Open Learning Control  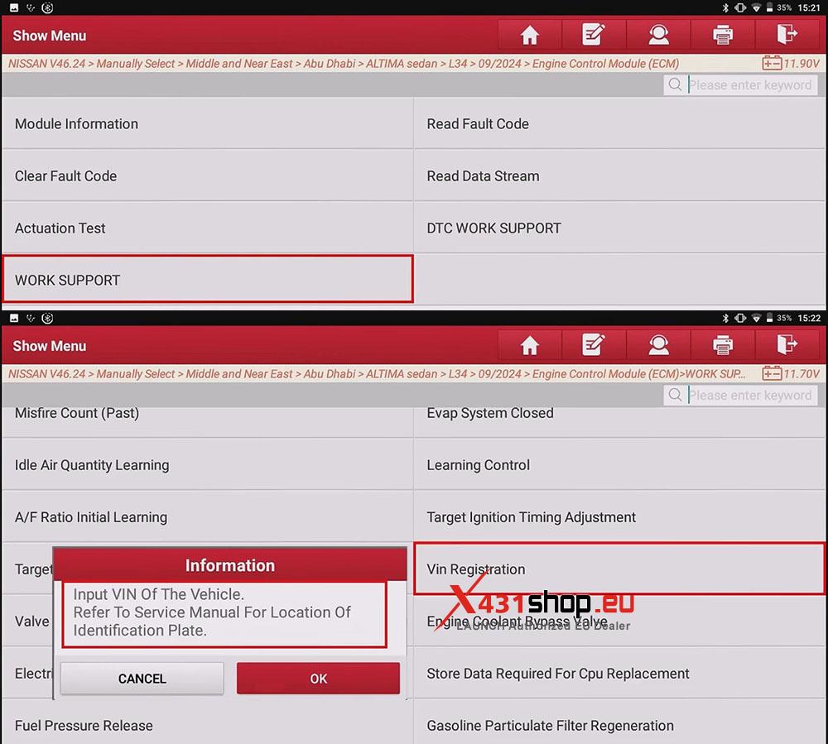pos(620,465)
